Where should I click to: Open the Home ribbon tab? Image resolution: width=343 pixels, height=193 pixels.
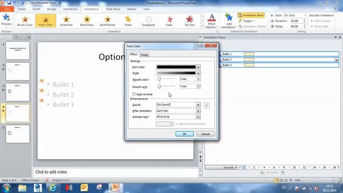tap(22, 9)
